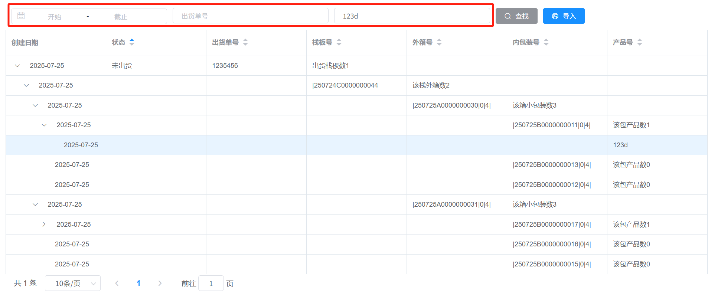Click sort arrows on 栈板号 column

[x=339, y=42]
